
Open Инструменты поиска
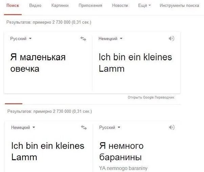[179, 5]
